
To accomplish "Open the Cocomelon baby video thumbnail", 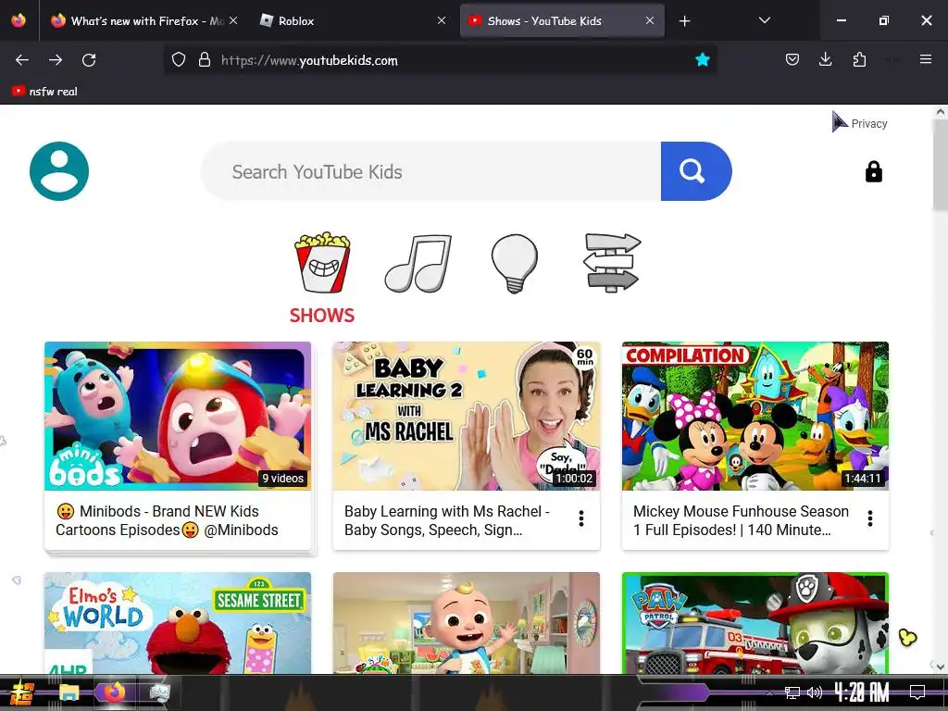I will point(467,623).
